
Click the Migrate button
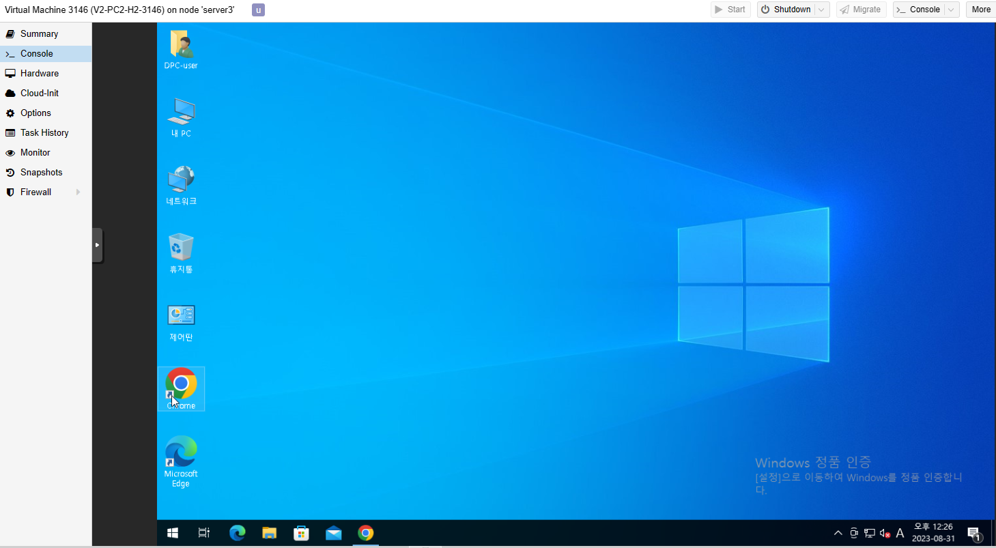[862, 10]
